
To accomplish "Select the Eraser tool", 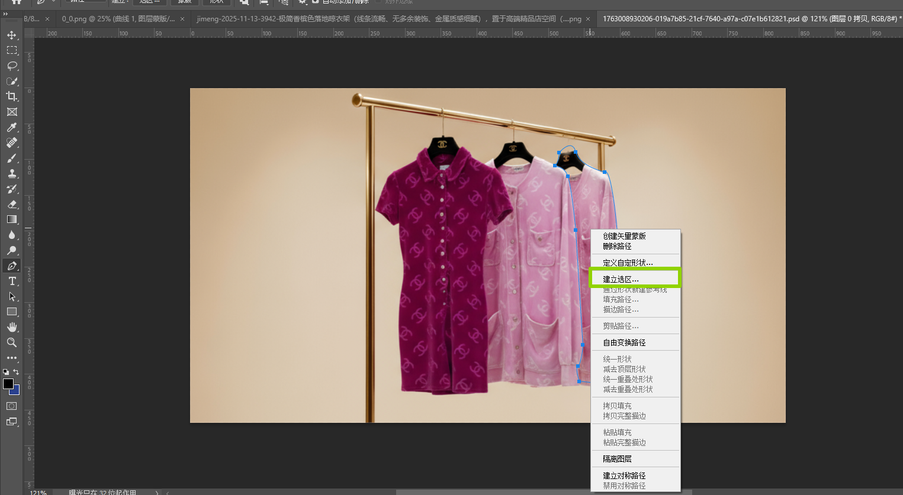I will coord(12,204).
